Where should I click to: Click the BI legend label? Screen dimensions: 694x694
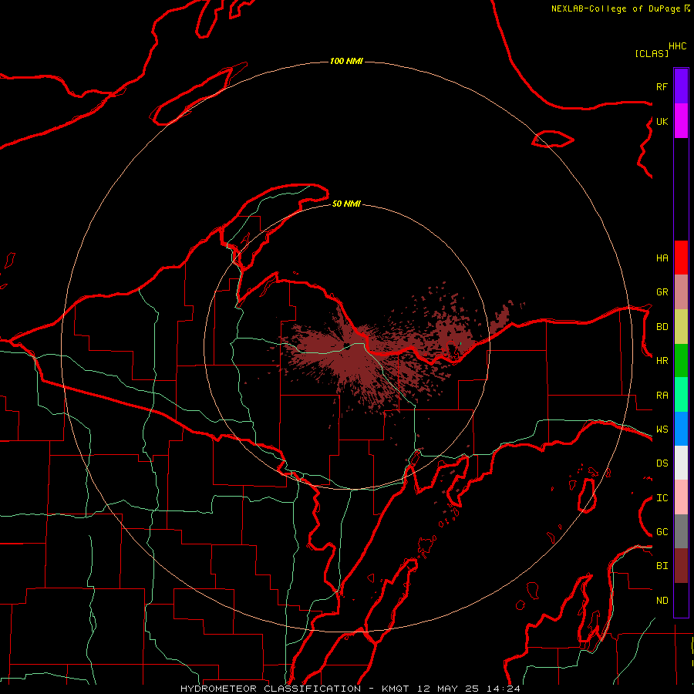[x=662, y=566]
